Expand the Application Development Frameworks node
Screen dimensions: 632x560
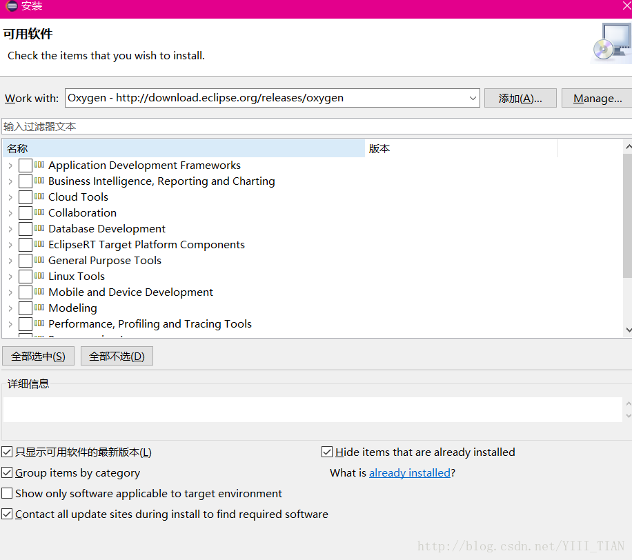point(10,166)
